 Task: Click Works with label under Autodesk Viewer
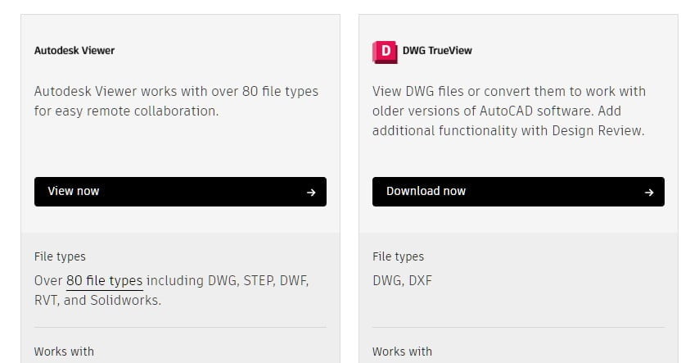coord(64,352)
